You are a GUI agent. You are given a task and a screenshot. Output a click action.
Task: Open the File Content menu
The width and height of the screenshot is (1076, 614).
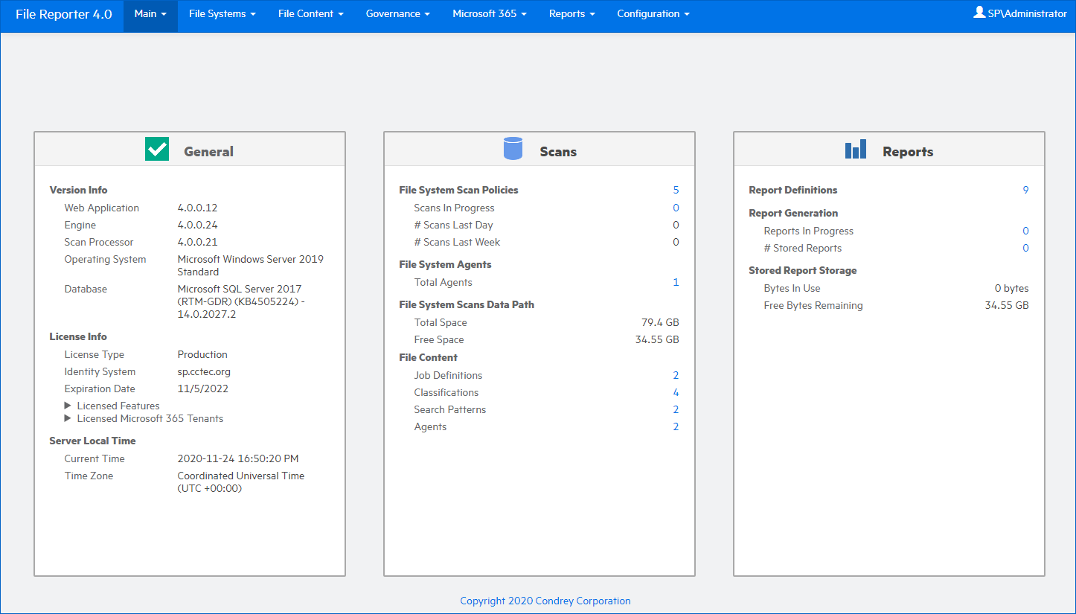click(x=310, y=14)
